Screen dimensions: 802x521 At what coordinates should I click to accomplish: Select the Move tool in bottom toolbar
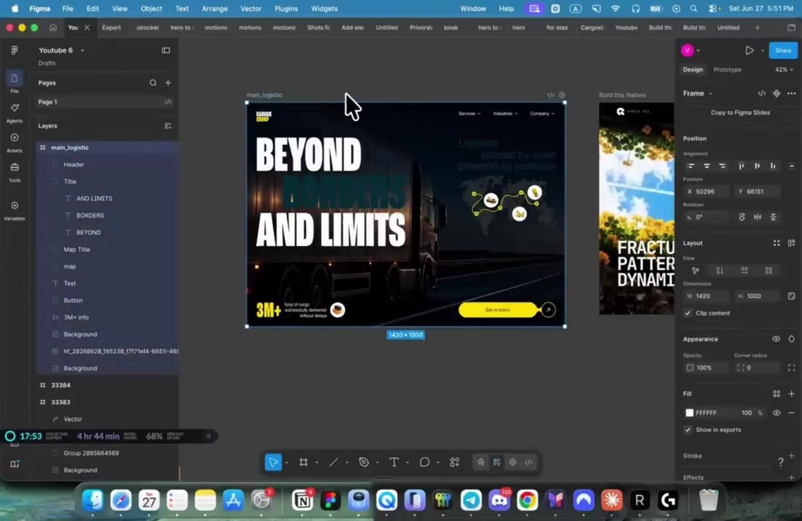click(x=273, y=462)
